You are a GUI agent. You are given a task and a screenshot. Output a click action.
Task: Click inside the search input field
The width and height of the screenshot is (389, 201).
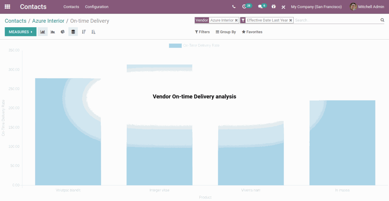click(336, 20)
